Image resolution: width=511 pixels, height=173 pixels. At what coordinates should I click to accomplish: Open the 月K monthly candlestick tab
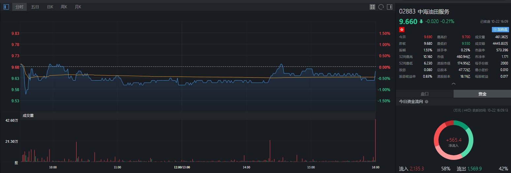78,7
